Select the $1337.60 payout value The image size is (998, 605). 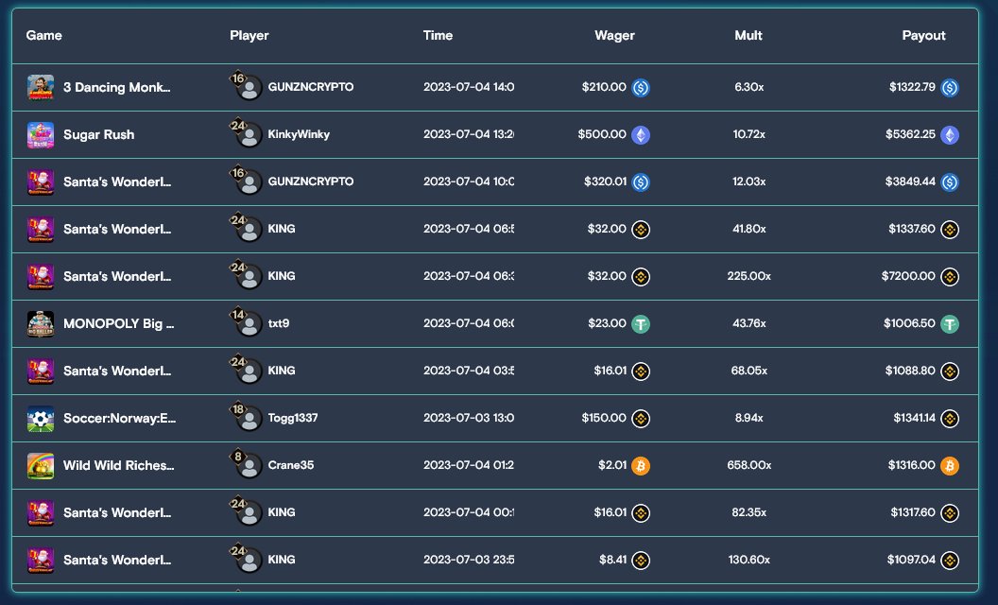click(912, 228)
